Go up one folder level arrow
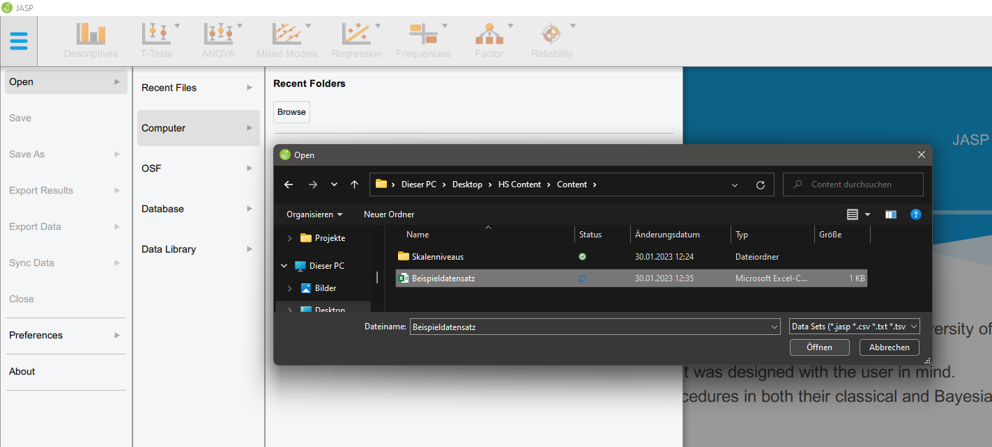Viewport: 992px width, 447px height. point(354,185)
